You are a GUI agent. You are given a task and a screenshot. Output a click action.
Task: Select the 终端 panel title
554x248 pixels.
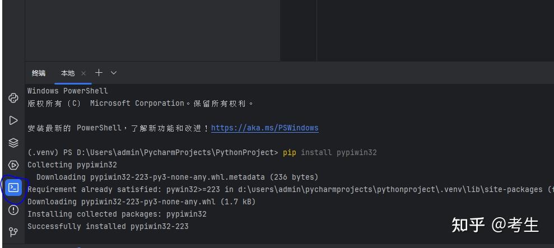[x=39, y=73]
